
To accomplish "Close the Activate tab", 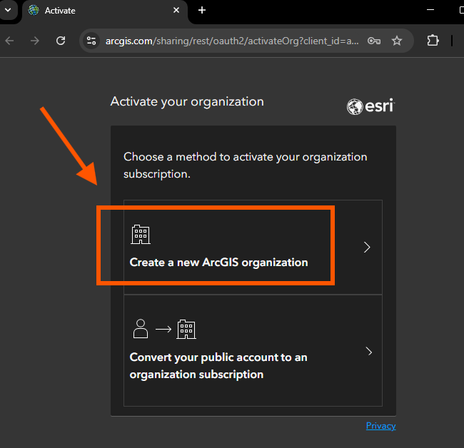I will [176, 11].
